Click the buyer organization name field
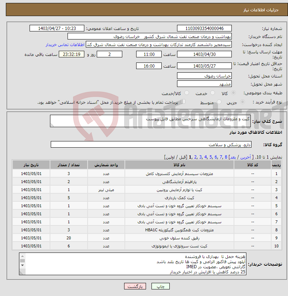This screenshot has width=288, height=296. click(x=150, y=36)
